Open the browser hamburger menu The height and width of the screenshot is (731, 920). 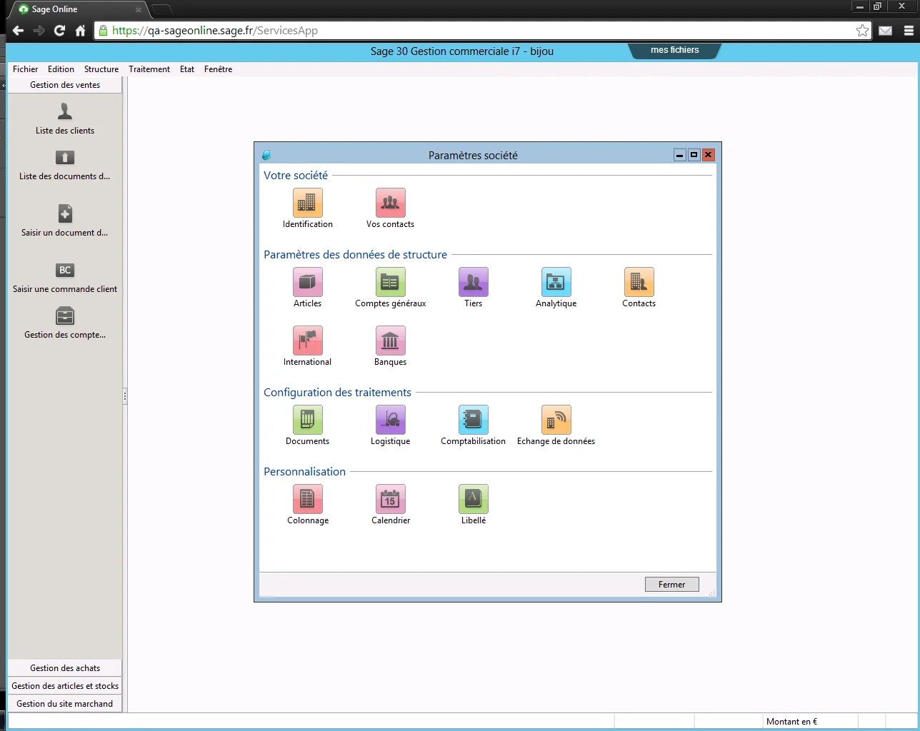pos(909,31)
